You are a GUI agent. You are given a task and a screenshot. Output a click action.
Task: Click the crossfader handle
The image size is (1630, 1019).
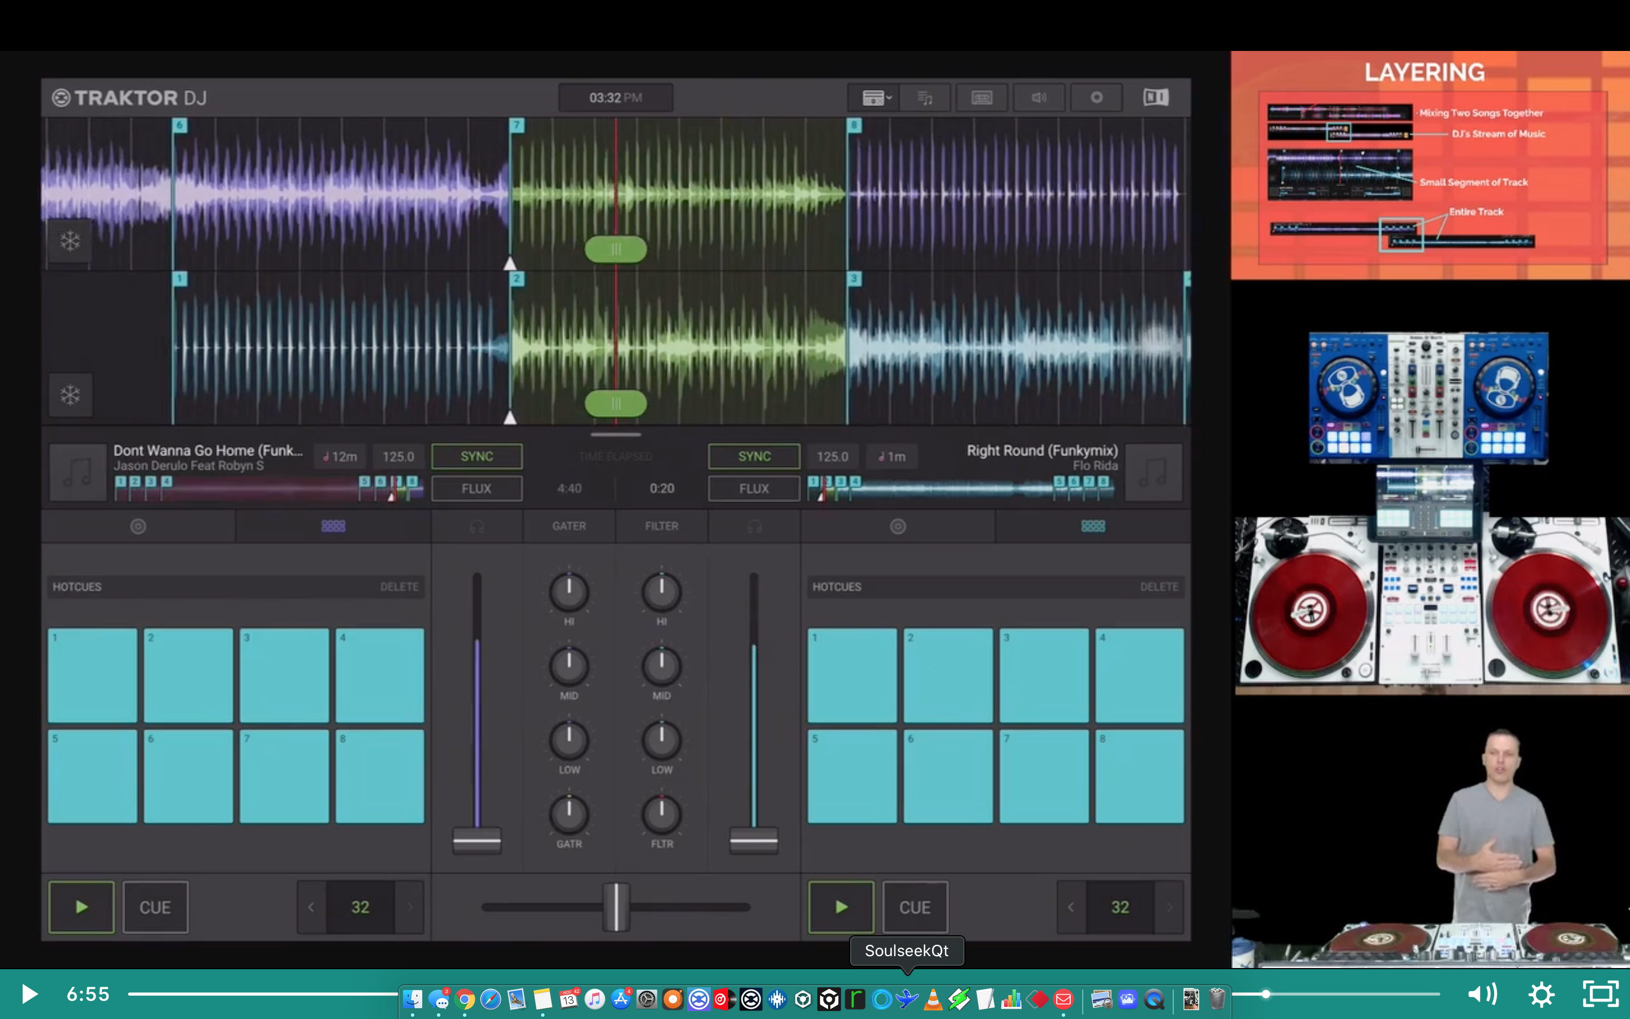pyautogui.click(x=616, y=907)
